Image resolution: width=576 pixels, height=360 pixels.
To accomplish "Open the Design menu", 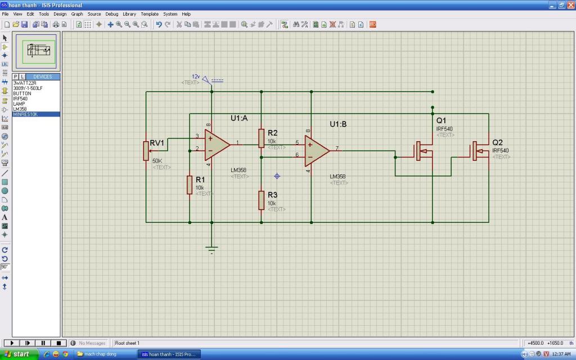I will 60,13.
